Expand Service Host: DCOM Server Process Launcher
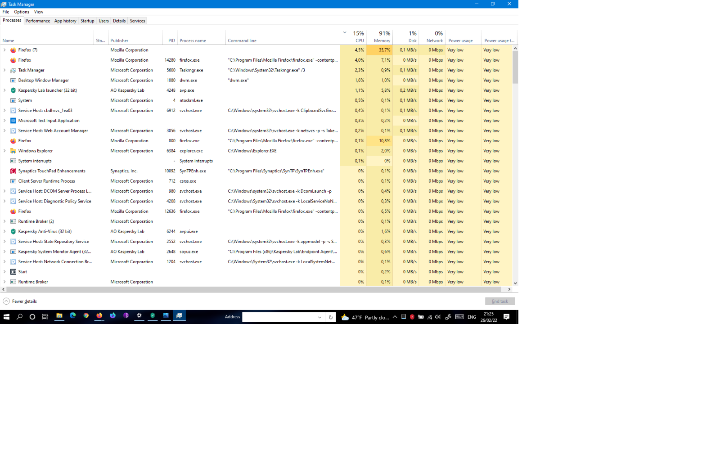The width and height of the screenshot is (720, 450). click(x=4, y=191)
